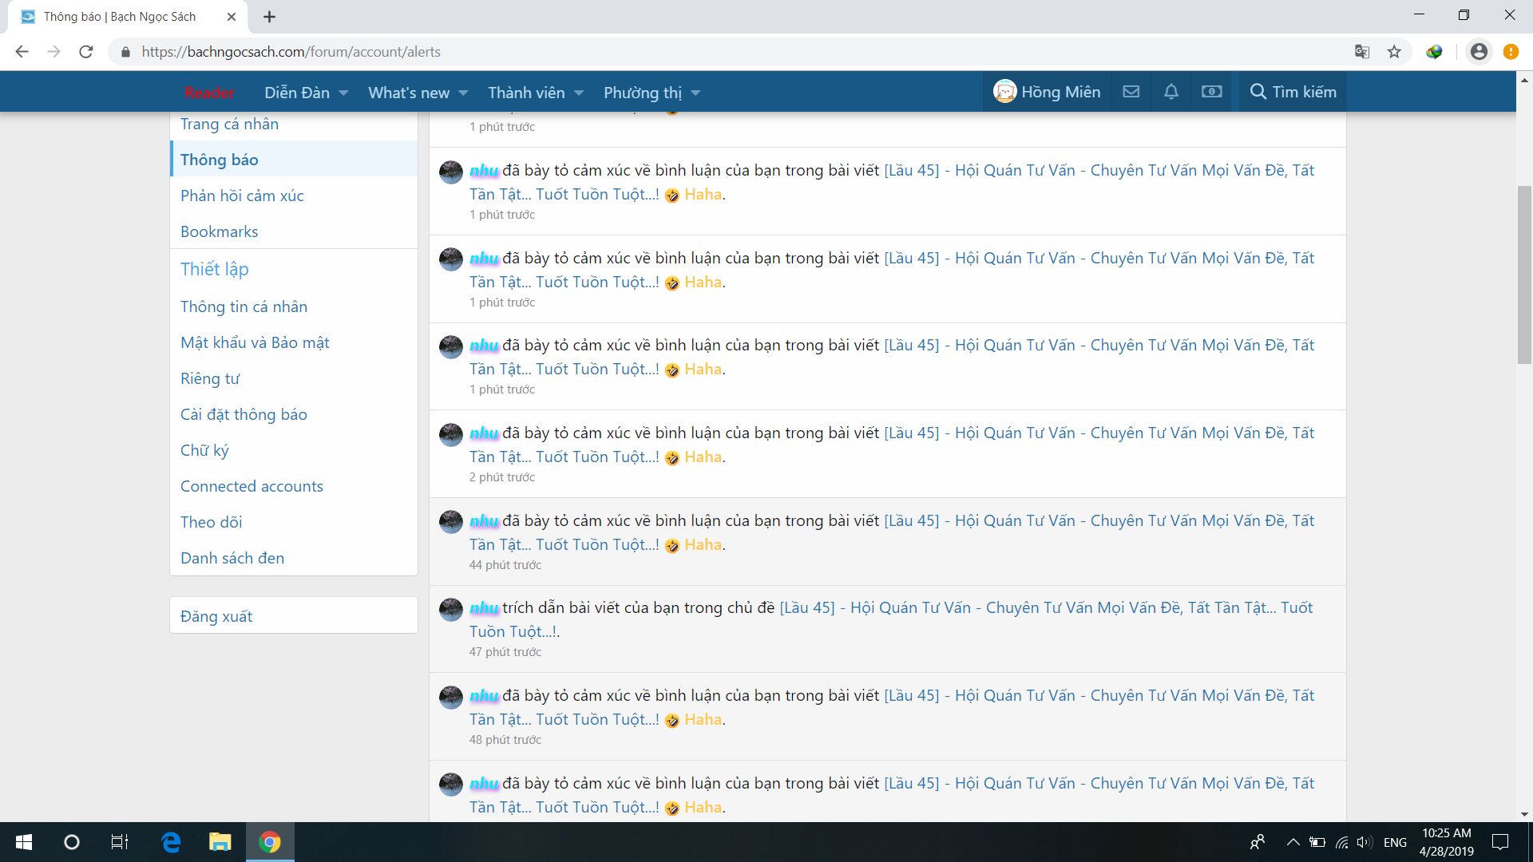The width and height of the screenshot is (1533, 862).
Task: Open Mật khẩu và Bảo mật page
Action: click(x=255, y=342)
